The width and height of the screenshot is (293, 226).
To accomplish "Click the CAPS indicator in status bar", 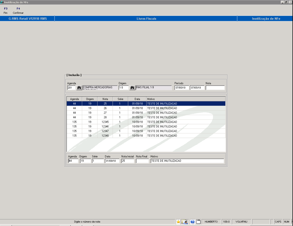I will pyautogui.click(x=278, y=222).
